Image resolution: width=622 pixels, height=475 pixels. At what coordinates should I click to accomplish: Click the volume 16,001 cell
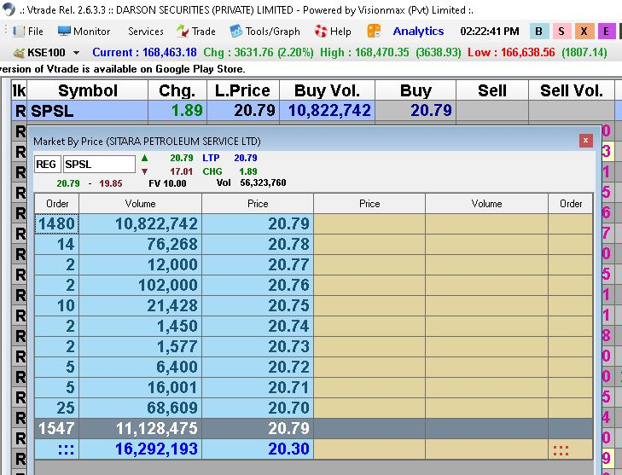click(141, 388)
